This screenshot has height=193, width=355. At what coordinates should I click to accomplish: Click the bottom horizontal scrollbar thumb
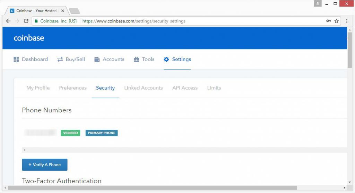153,188
